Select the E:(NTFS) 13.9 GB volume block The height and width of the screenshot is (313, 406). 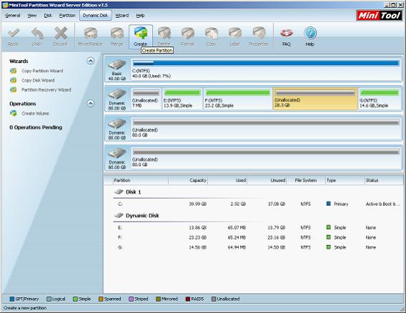[182, 99]
